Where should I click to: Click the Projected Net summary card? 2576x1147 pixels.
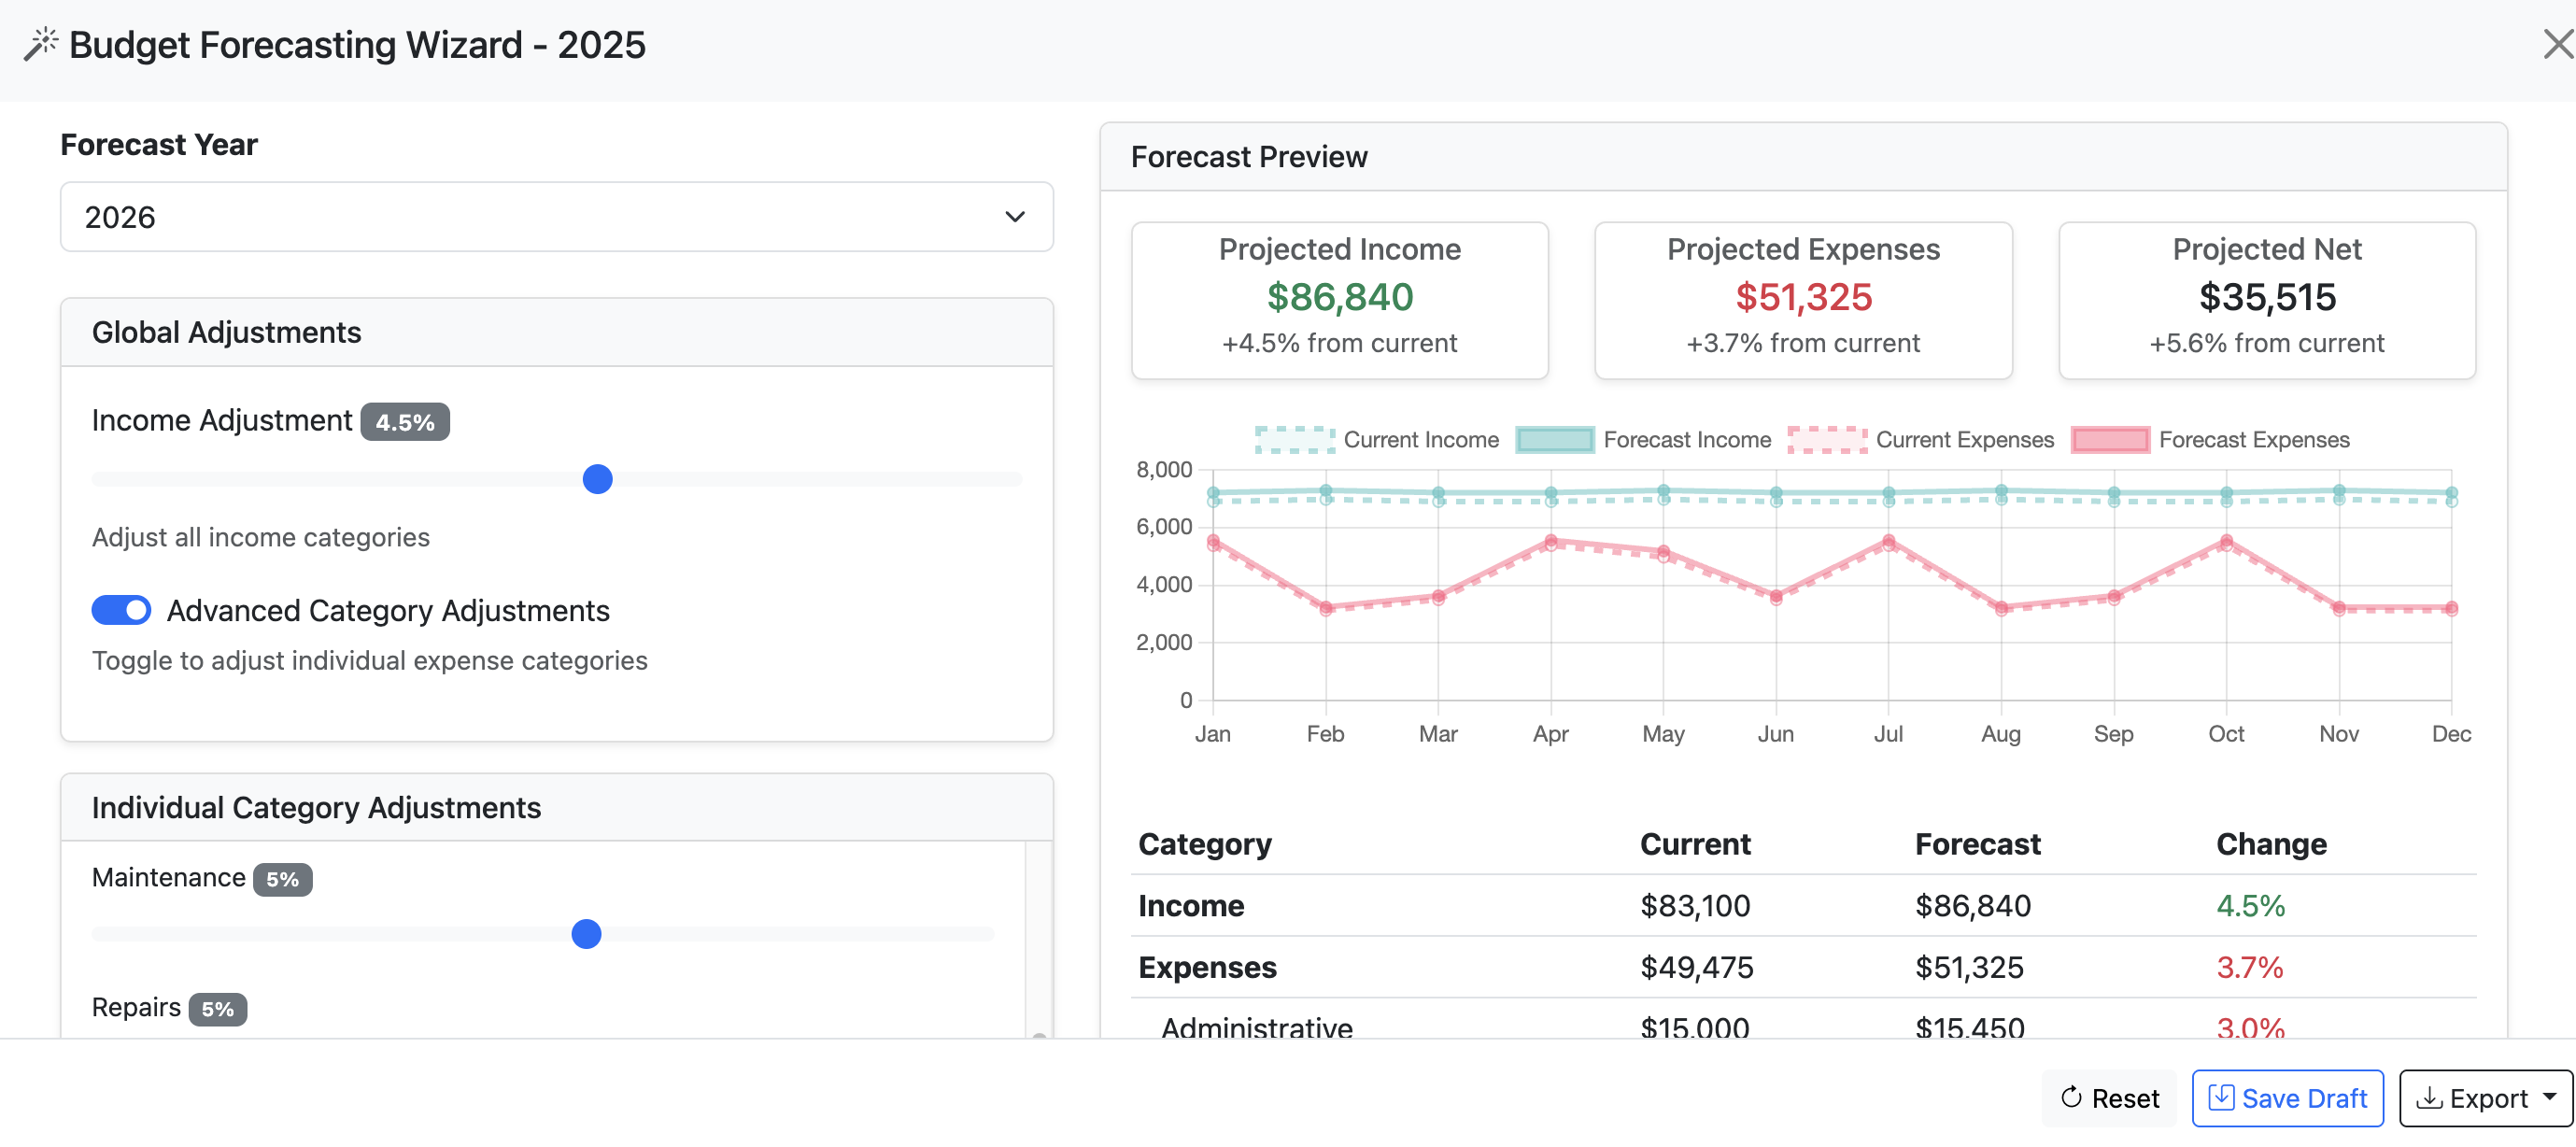[2266, 300]
